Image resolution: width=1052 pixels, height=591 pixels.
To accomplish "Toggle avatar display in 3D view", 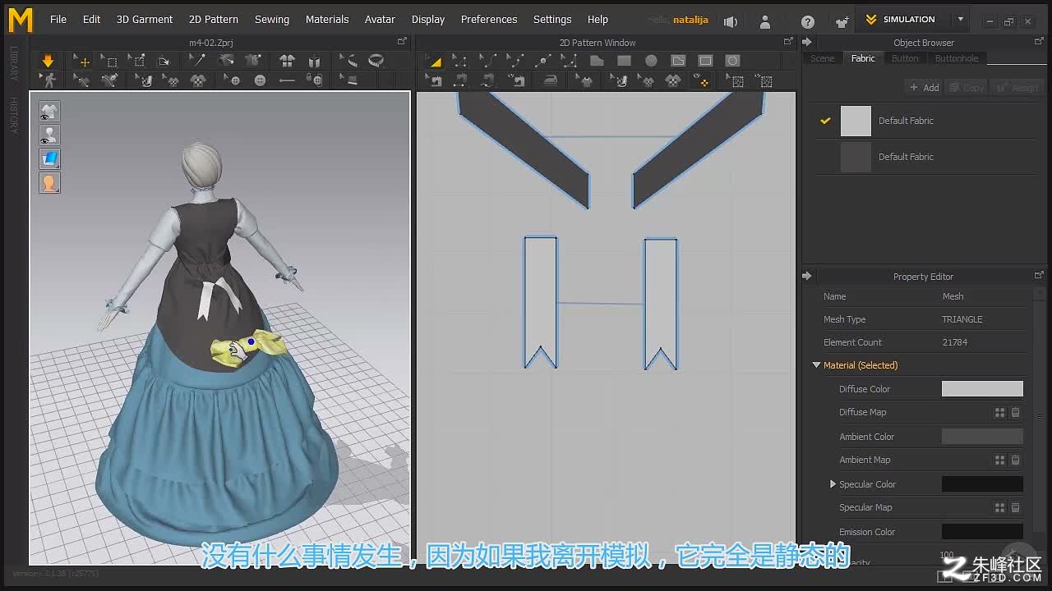I will (x=49, y=135).
